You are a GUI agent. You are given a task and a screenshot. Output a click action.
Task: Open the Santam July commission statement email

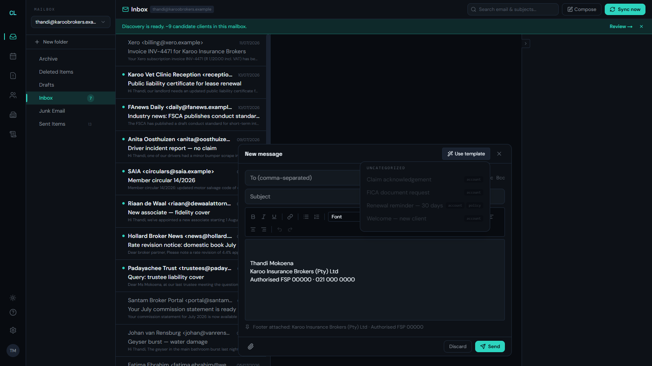point(177,308)
